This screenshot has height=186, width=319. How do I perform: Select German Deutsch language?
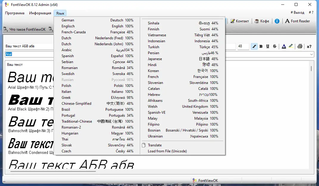97,20
